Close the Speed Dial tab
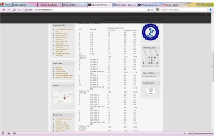 tap(85, 5)
